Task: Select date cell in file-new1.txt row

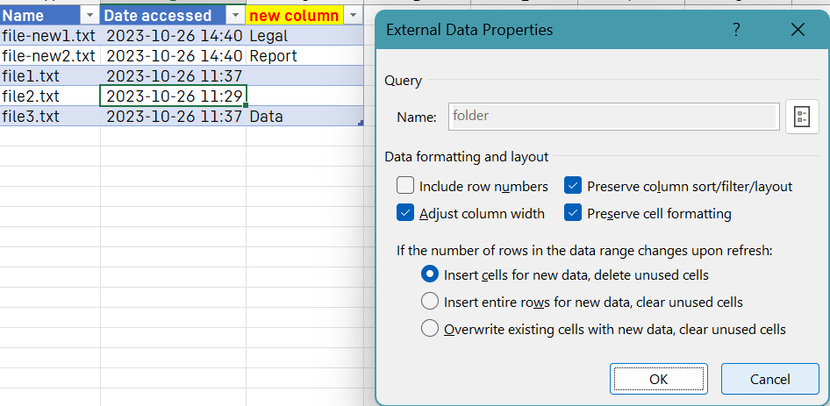Action: pyautogui.click(x=173, y=35)
